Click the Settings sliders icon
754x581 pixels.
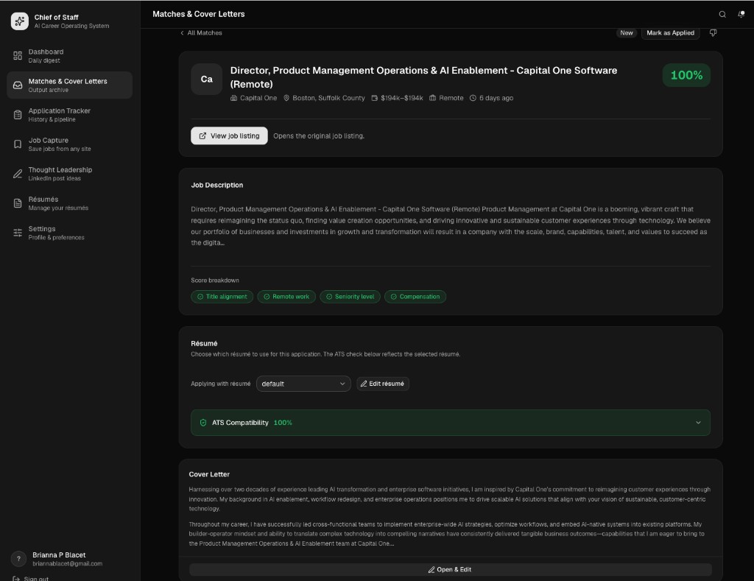(18, 233)
